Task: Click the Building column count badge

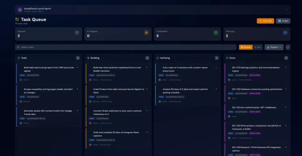Action: (x=147, y=58)
